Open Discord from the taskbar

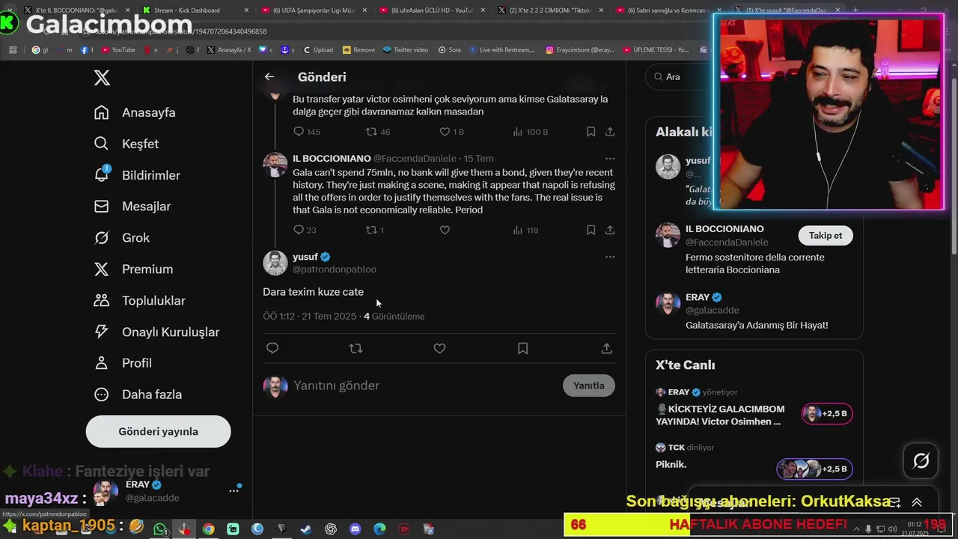[356, 529]
